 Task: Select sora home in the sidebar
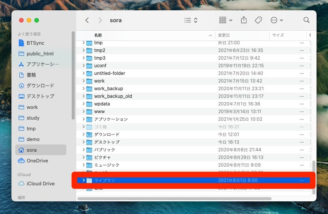[41, 150]
